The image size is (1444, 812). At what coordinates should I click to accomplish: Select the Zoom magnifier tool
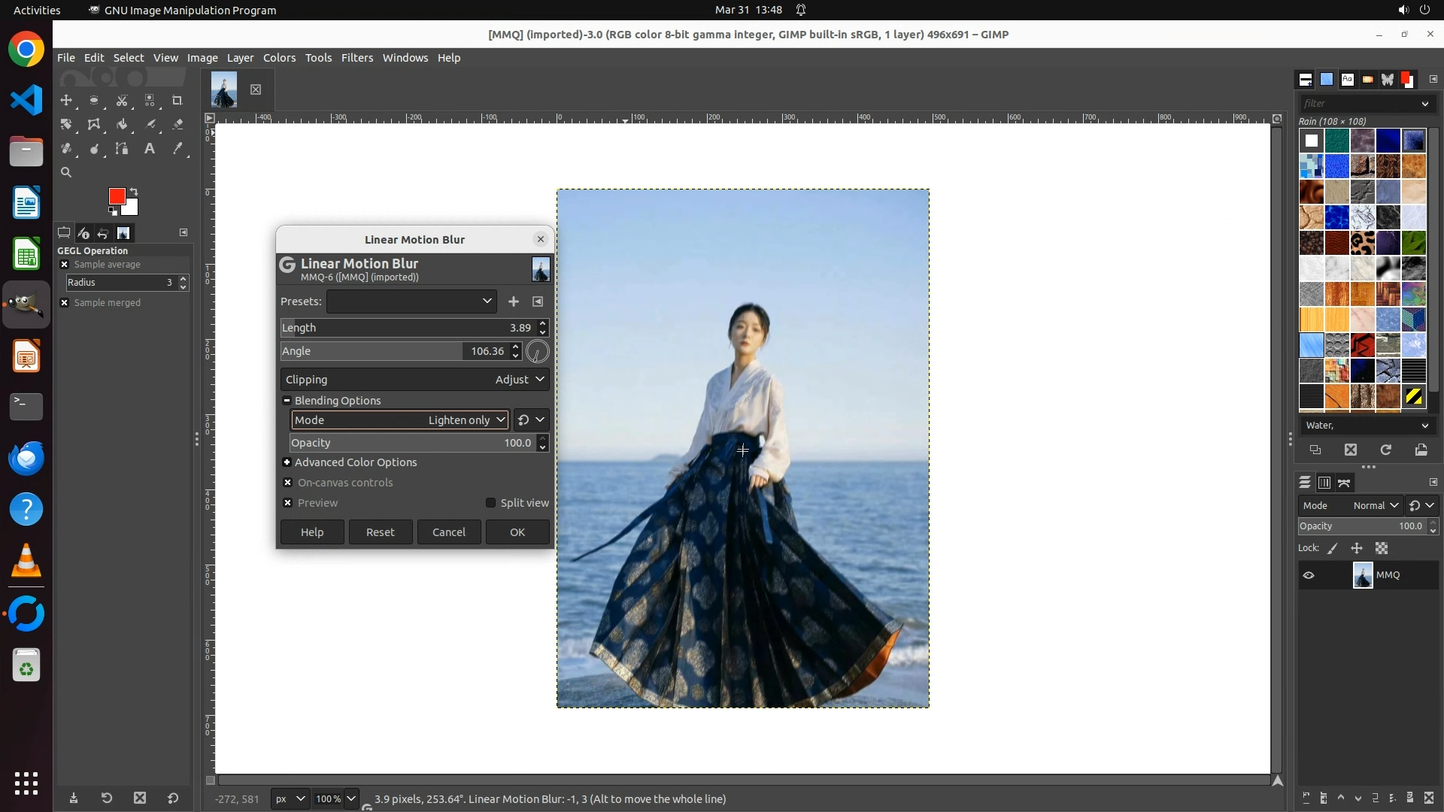[66, 173]
